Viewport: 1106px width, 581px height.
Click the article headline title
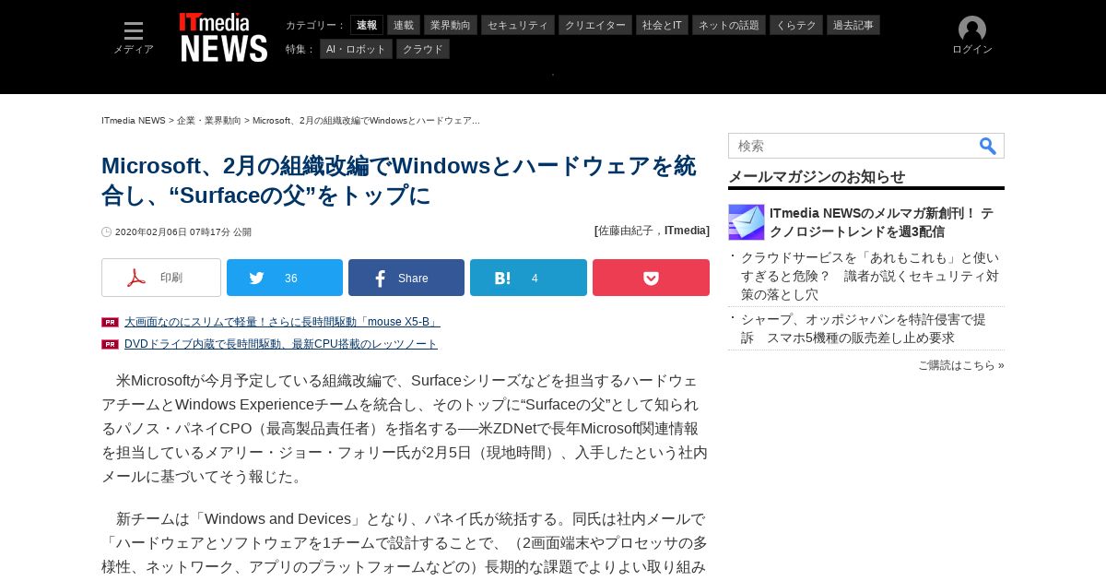[399, 181]
